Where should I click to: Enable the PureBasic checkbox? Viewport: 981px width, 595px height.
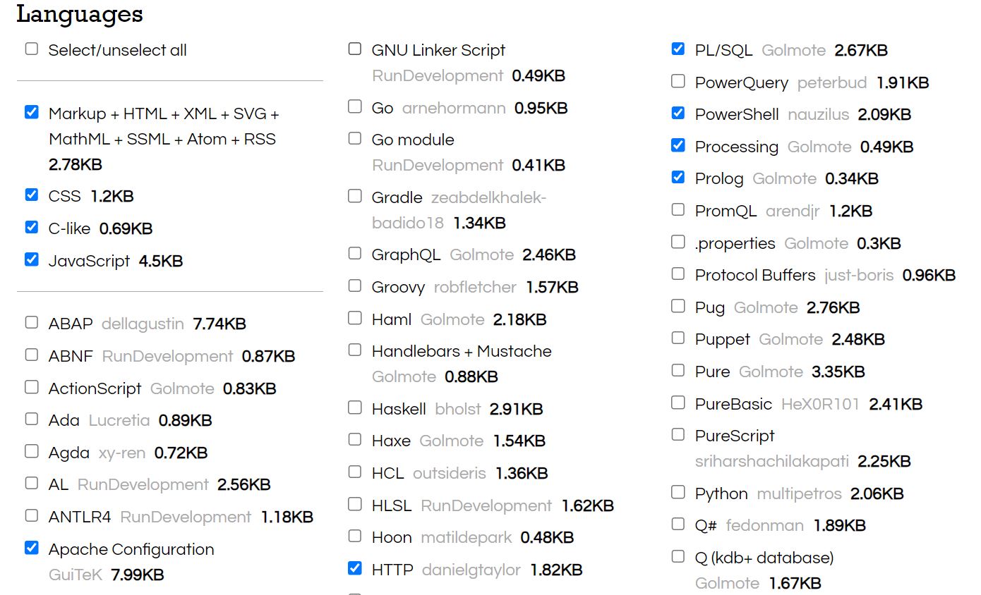pos(678,403)
